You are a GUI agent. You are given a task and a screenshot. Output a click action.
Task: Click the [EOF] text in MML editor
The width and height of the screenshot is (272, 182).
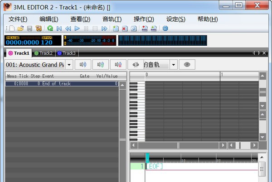point(155,167)
